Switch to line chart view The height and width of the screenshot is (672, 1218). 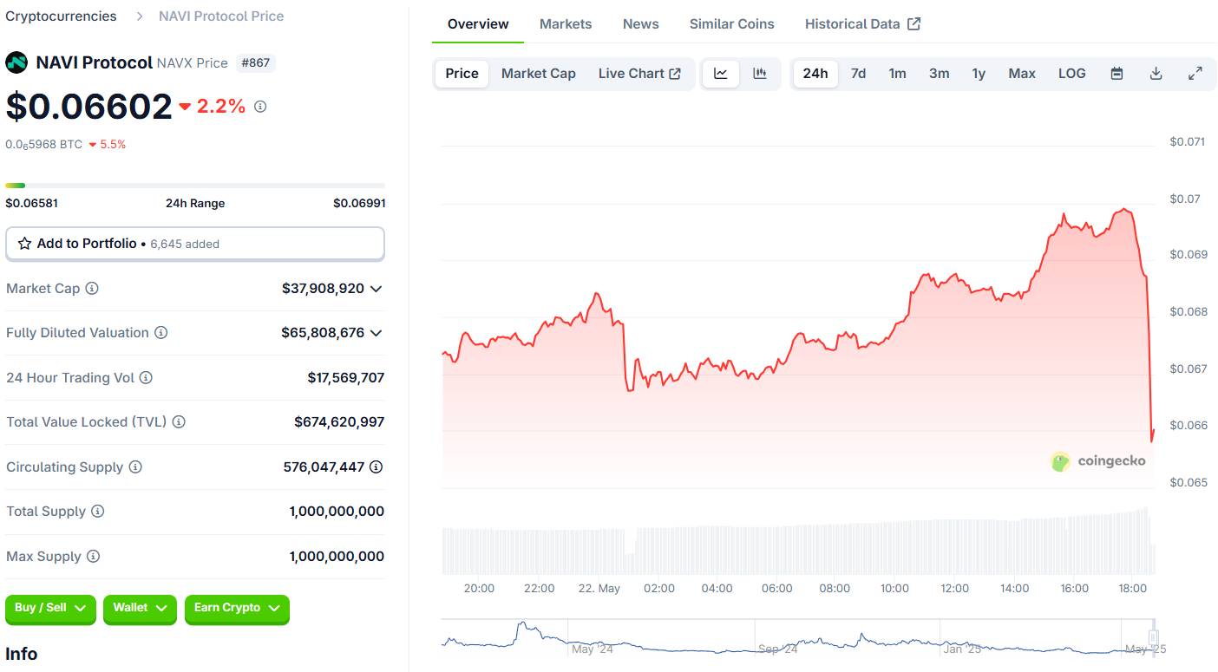721,74
